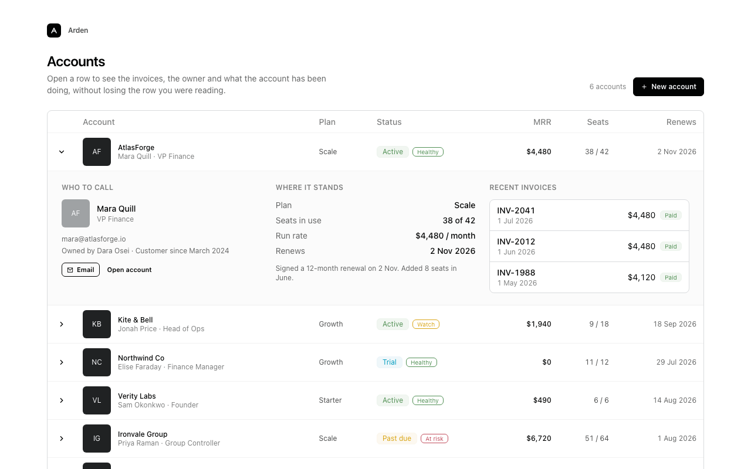Email Mara Quill
Screen dimensions: 751x469
80,270
